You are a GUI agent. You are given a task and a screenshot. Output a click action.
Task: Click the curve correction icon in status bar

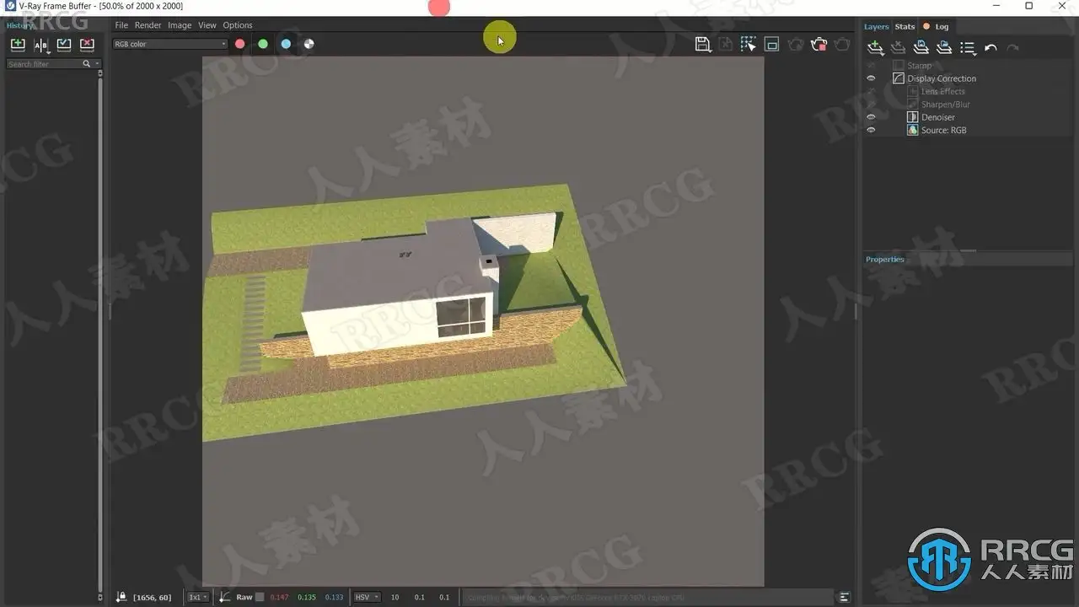pos(225,597)
